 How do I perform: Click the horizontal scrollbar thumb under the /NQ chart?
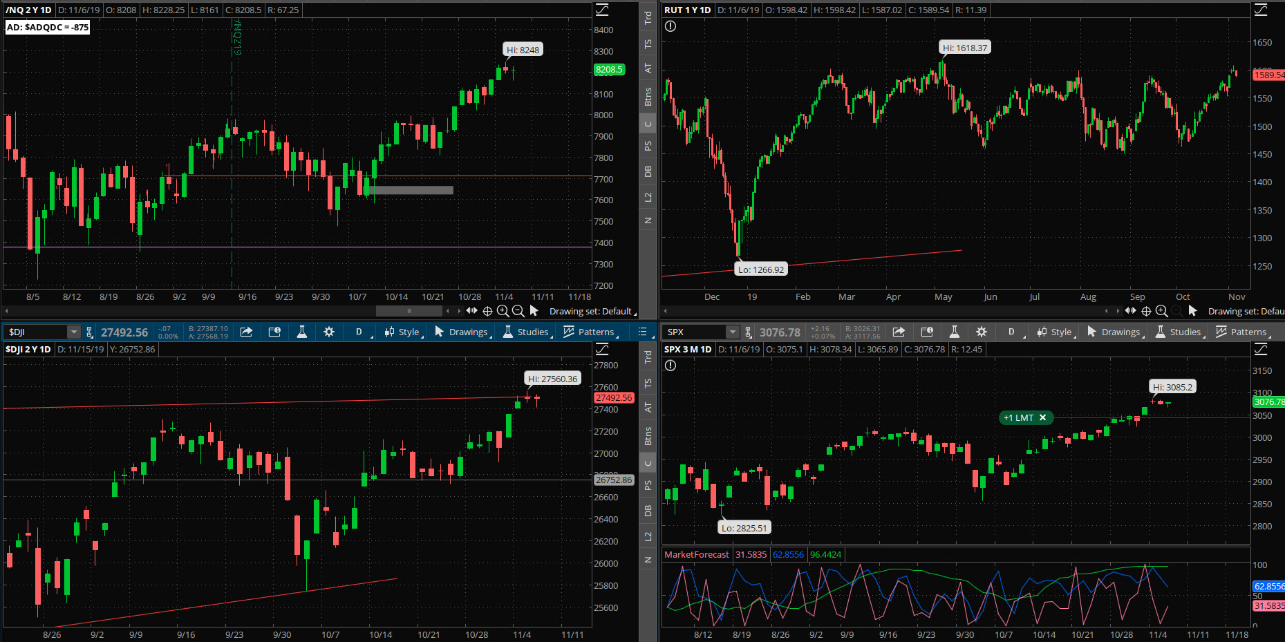coord(409,311)
